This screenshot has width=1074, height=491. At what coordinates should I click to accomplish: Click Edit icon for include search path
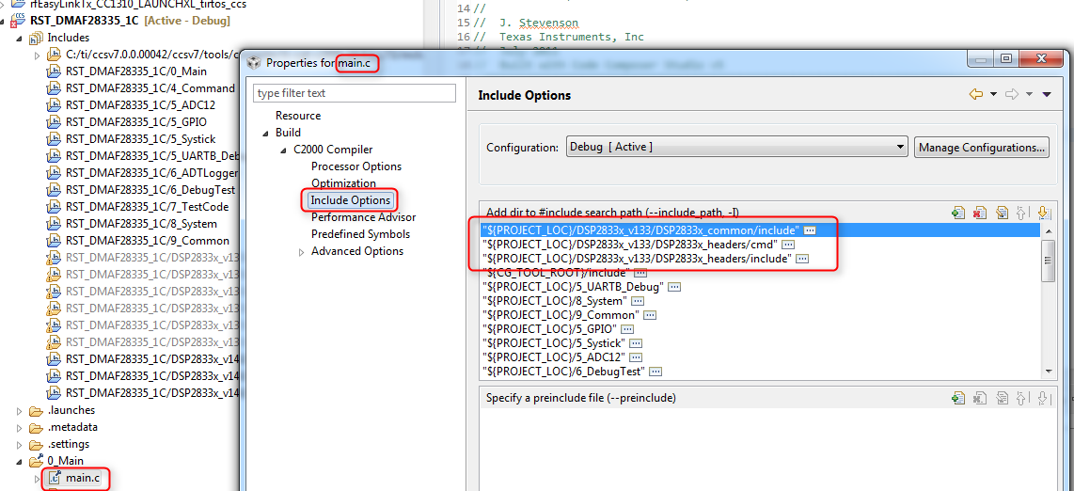pyautogui.click(x=1002, y=213)
